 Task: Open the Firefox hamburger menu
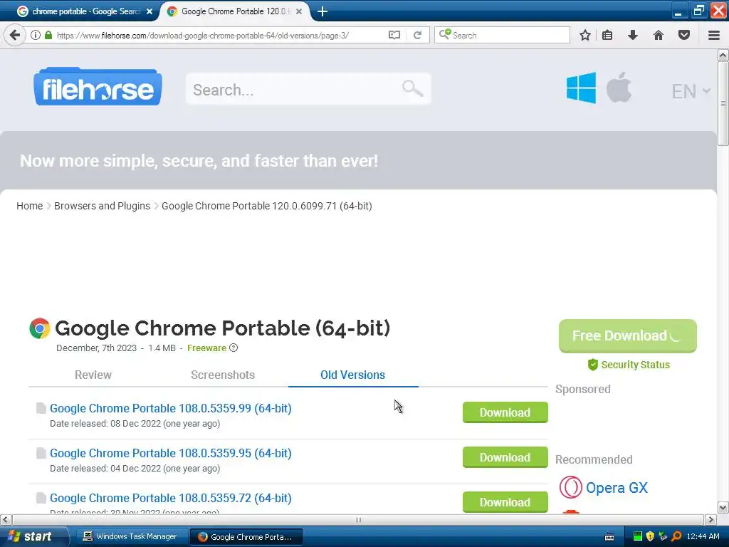click(714, 35)
